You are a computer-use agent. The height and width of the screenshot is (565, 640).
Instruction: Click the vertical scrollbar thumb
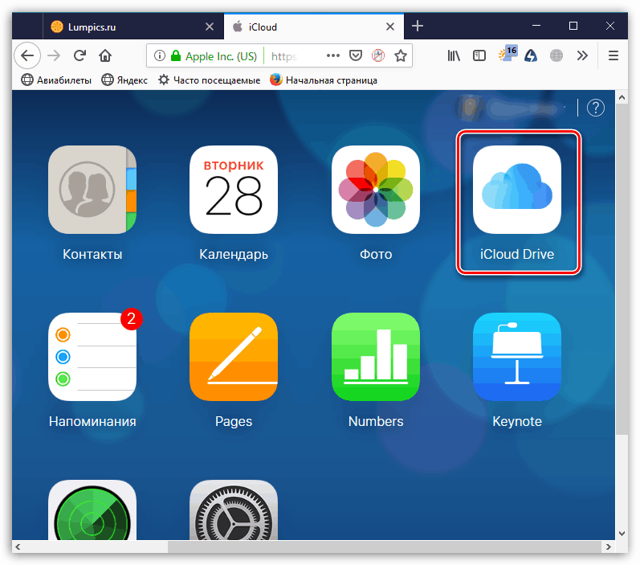click(622, 269)
